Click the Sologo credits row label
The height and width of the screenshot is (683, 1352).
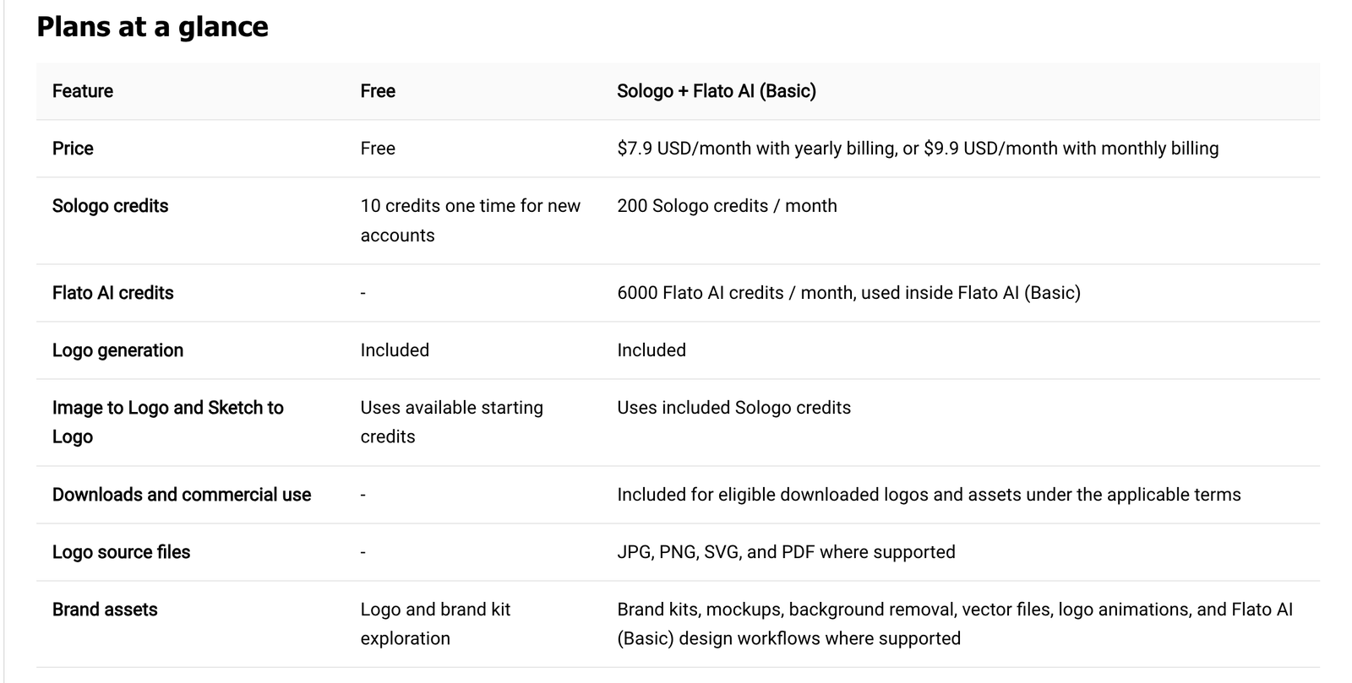[111, 206]
